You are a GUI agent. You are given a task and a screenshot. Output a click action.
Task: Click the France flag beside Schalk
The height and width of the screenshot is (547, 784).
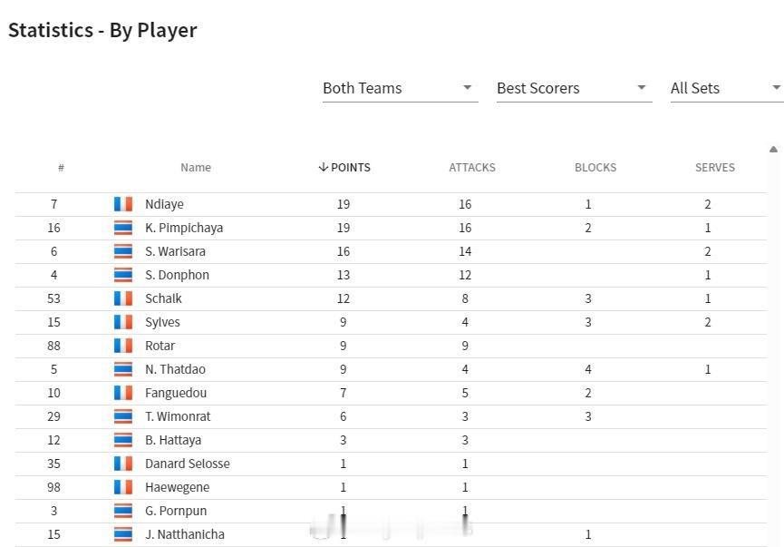[123, 298]
